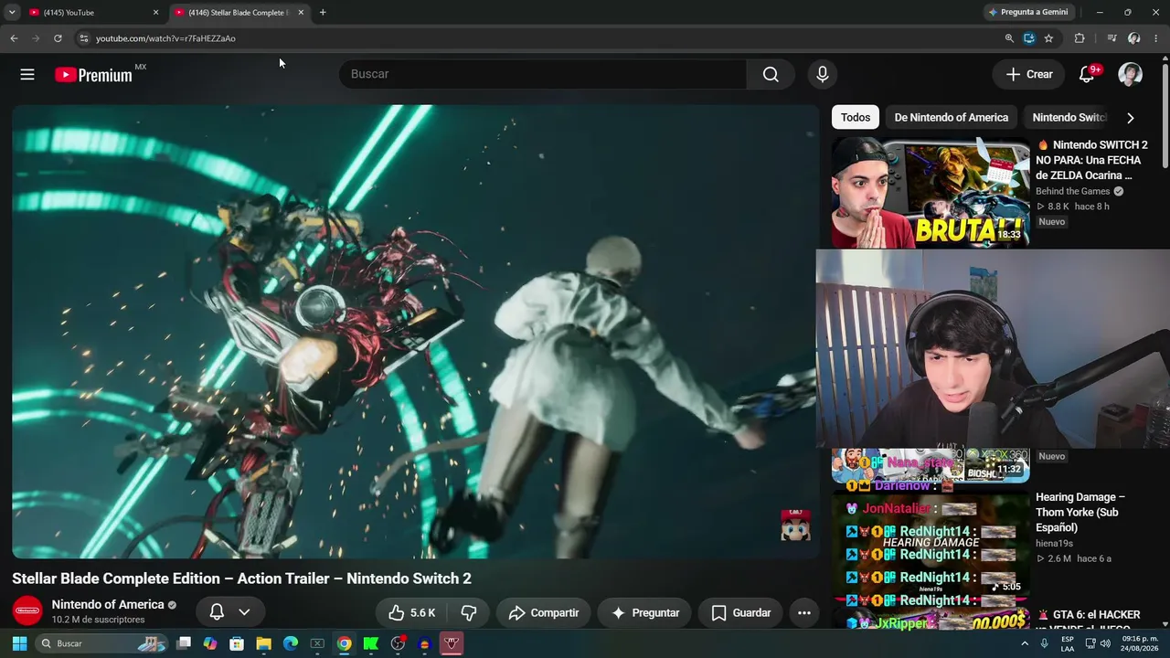Open File Explorer from the taskbar
1170x658 pixels.
[x=263, y=643]
